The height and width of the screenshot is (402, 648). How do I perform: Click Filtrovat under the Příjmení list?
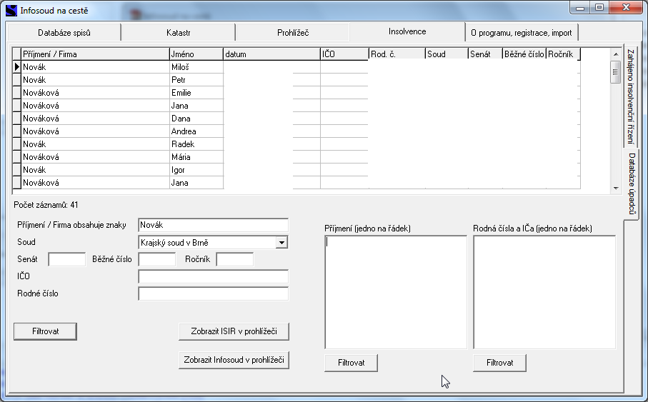[x=351, y=363]
